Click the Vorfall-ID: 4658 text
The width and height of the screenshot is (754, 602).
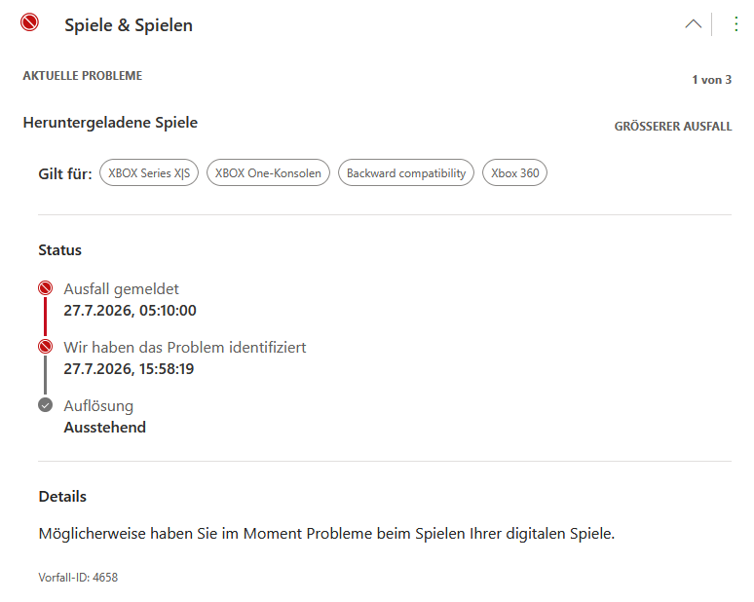(x=78, y=577)
